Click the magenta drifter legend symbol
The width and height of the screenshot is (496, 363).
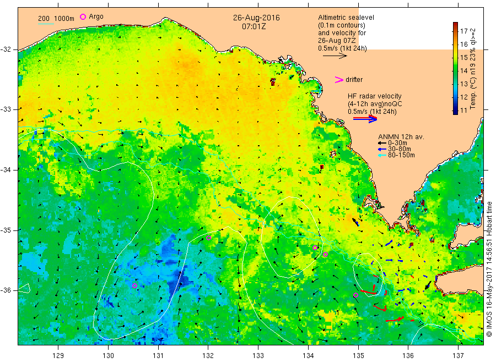click(339, 80)
